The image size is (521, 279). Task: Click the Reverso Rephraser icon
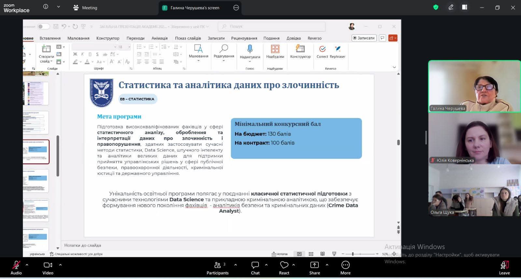(x=338, y=49)
